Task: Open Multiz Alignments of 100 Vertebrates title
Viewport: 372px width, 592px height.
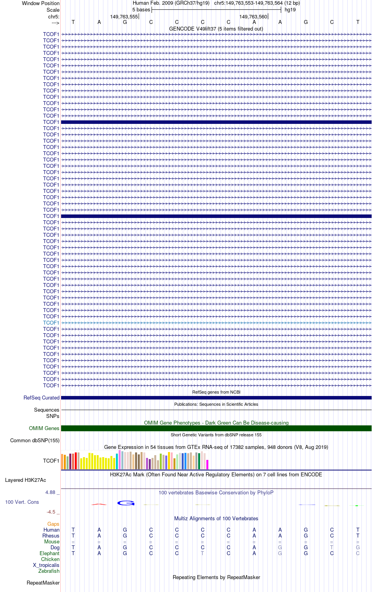Action: (x=216, y=518)
